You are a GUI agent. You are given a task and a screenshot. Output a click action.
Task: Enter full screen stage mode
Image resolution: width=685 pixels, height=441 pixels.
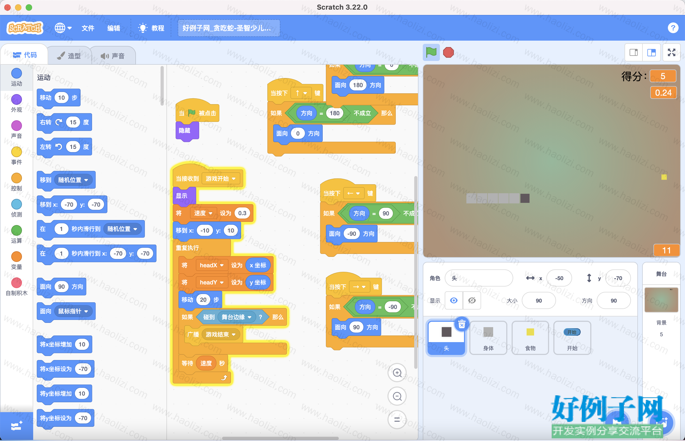point(672,52)
